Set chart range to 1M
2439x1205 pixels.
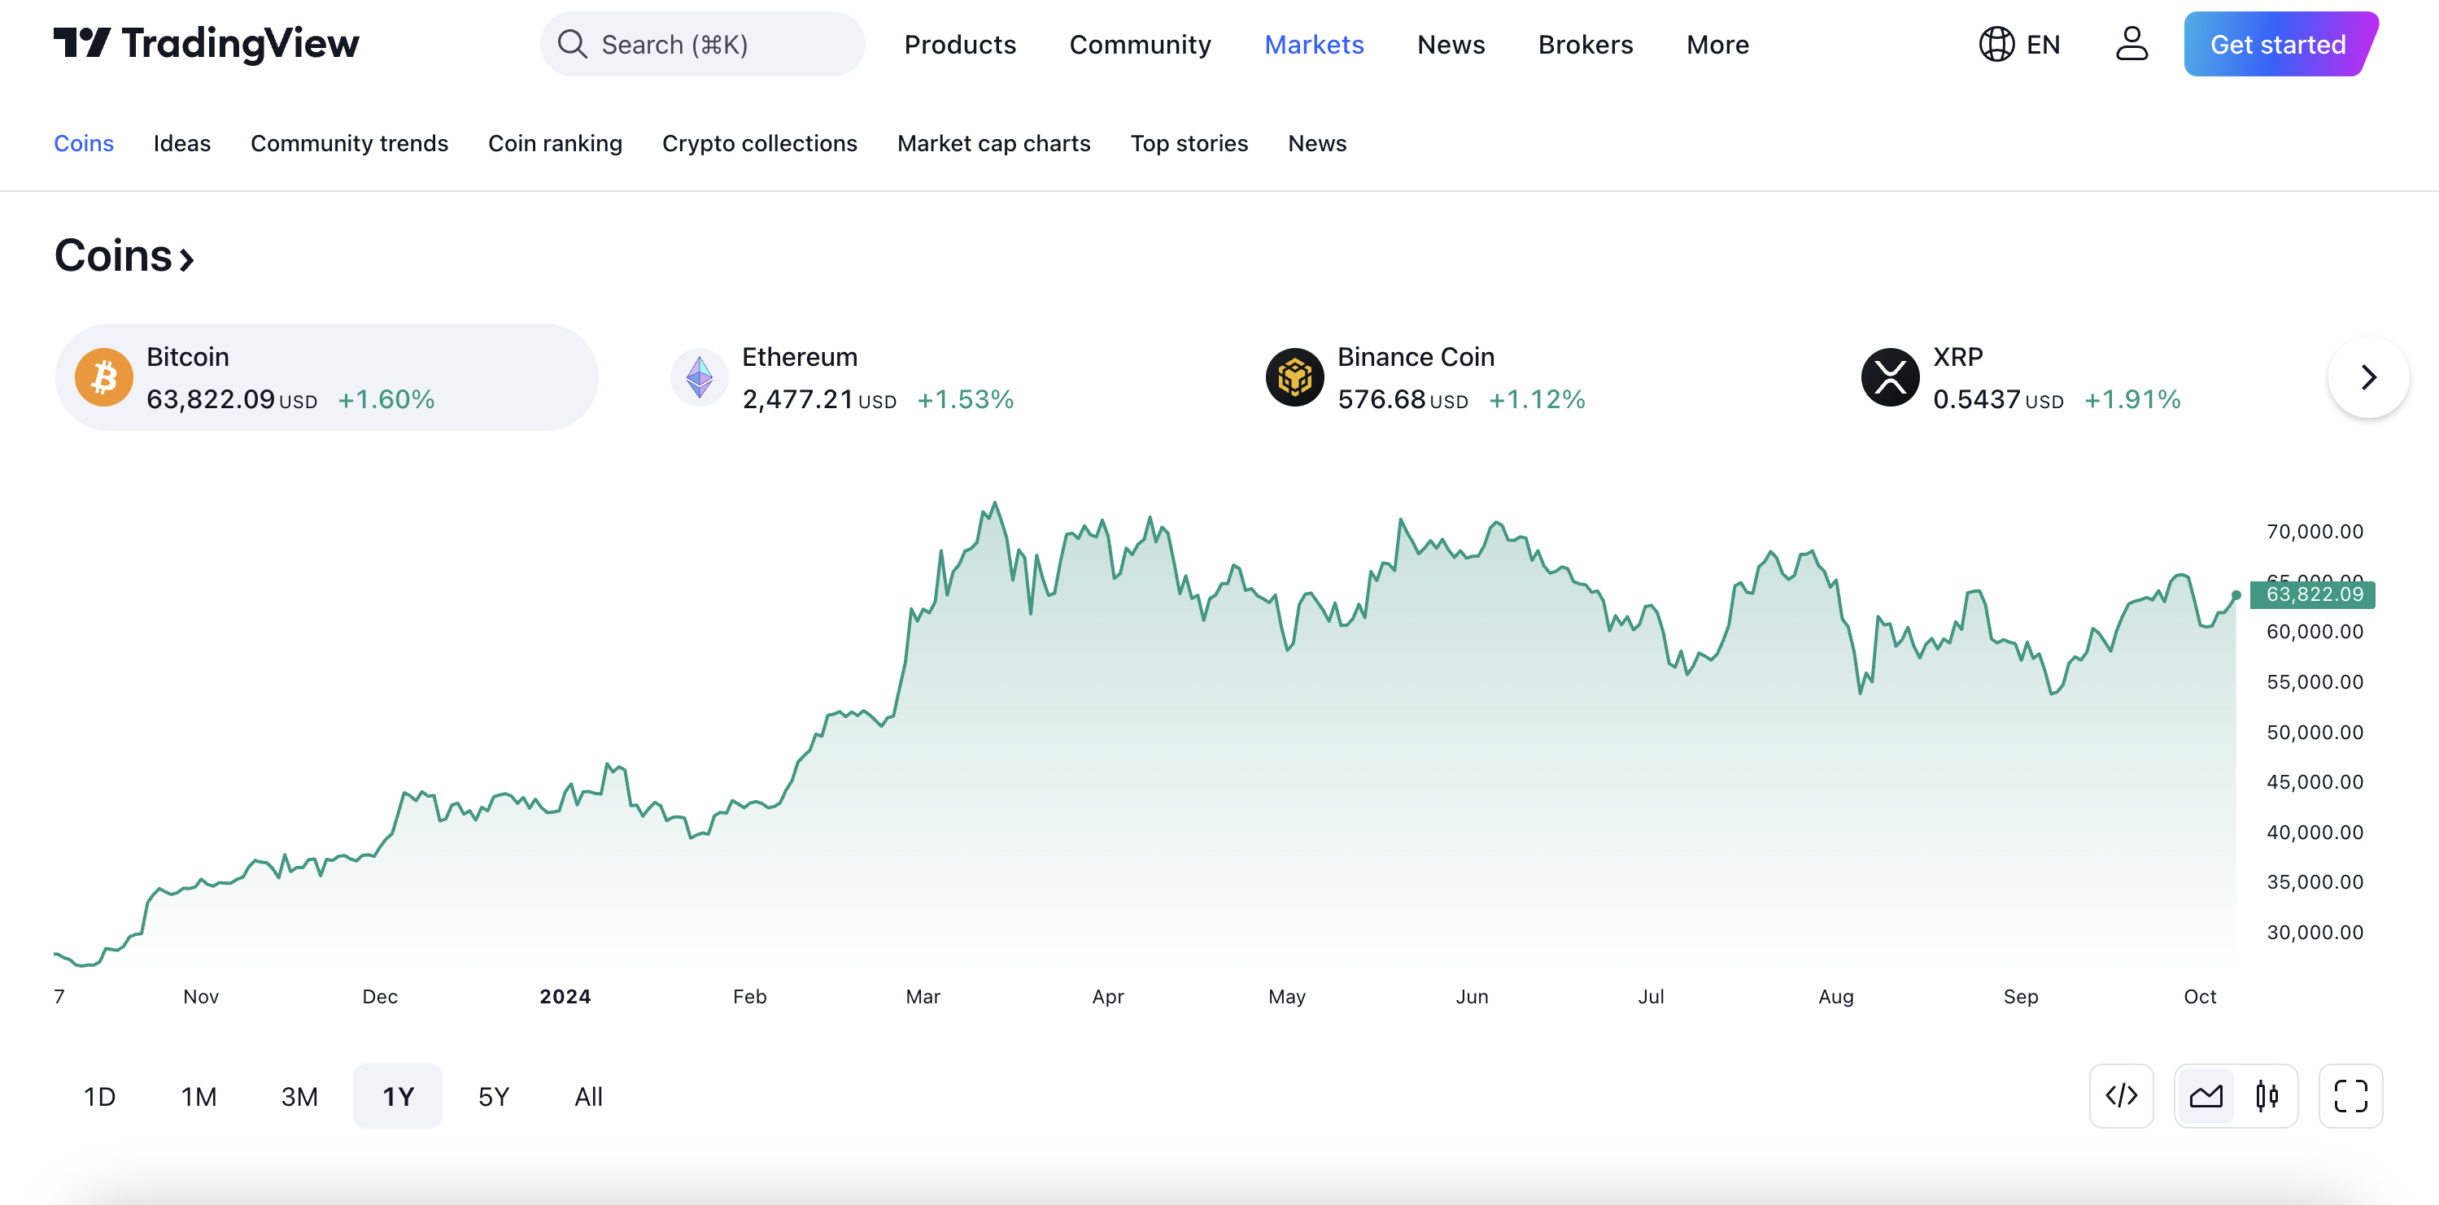point(199,1096)
